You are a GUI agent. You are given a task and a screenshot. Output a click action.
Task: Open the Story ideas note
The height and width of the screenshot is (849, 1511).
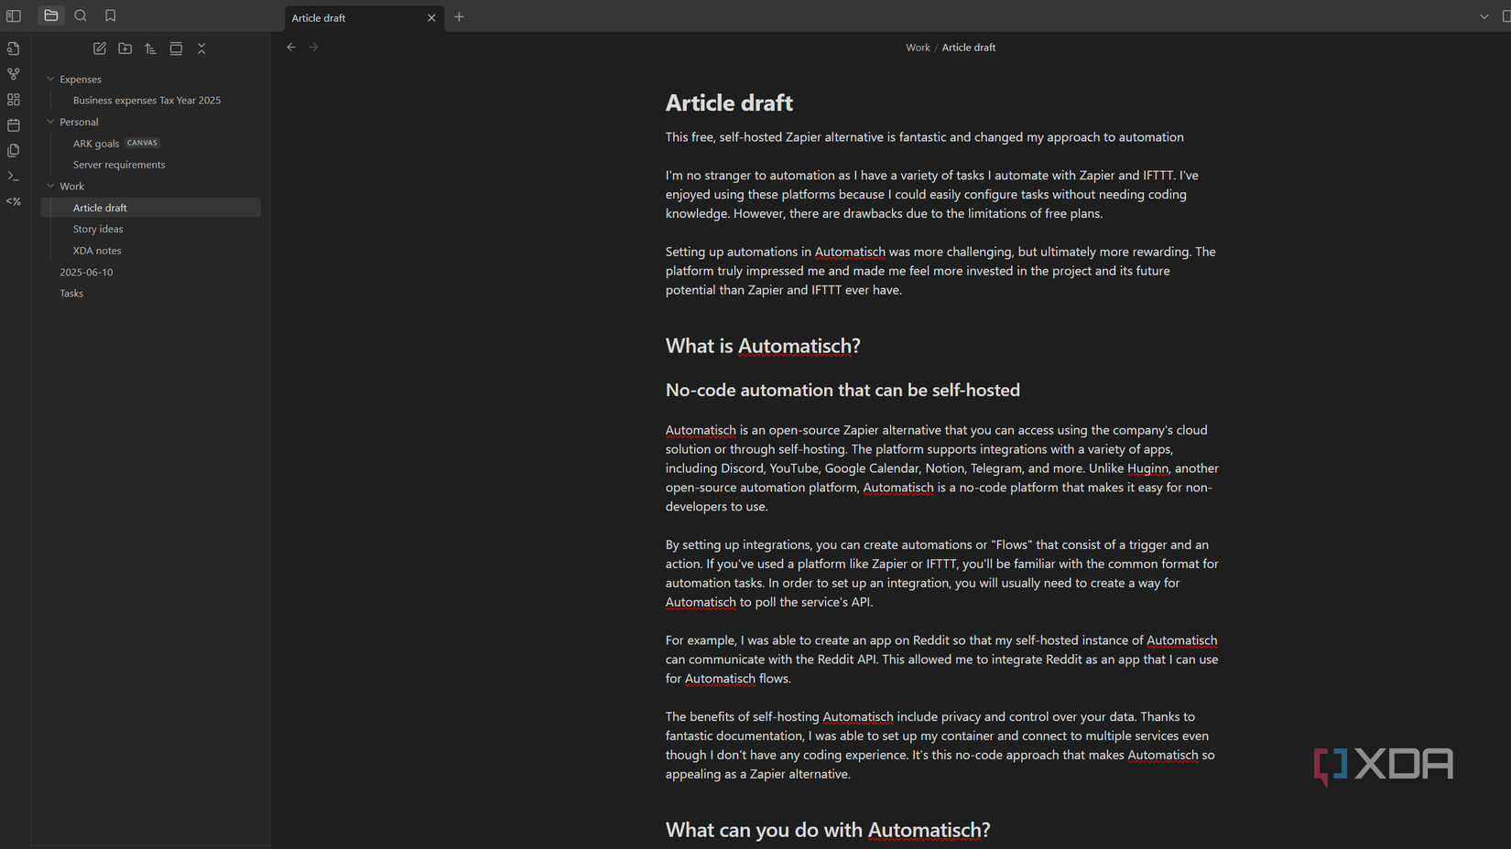98,229
